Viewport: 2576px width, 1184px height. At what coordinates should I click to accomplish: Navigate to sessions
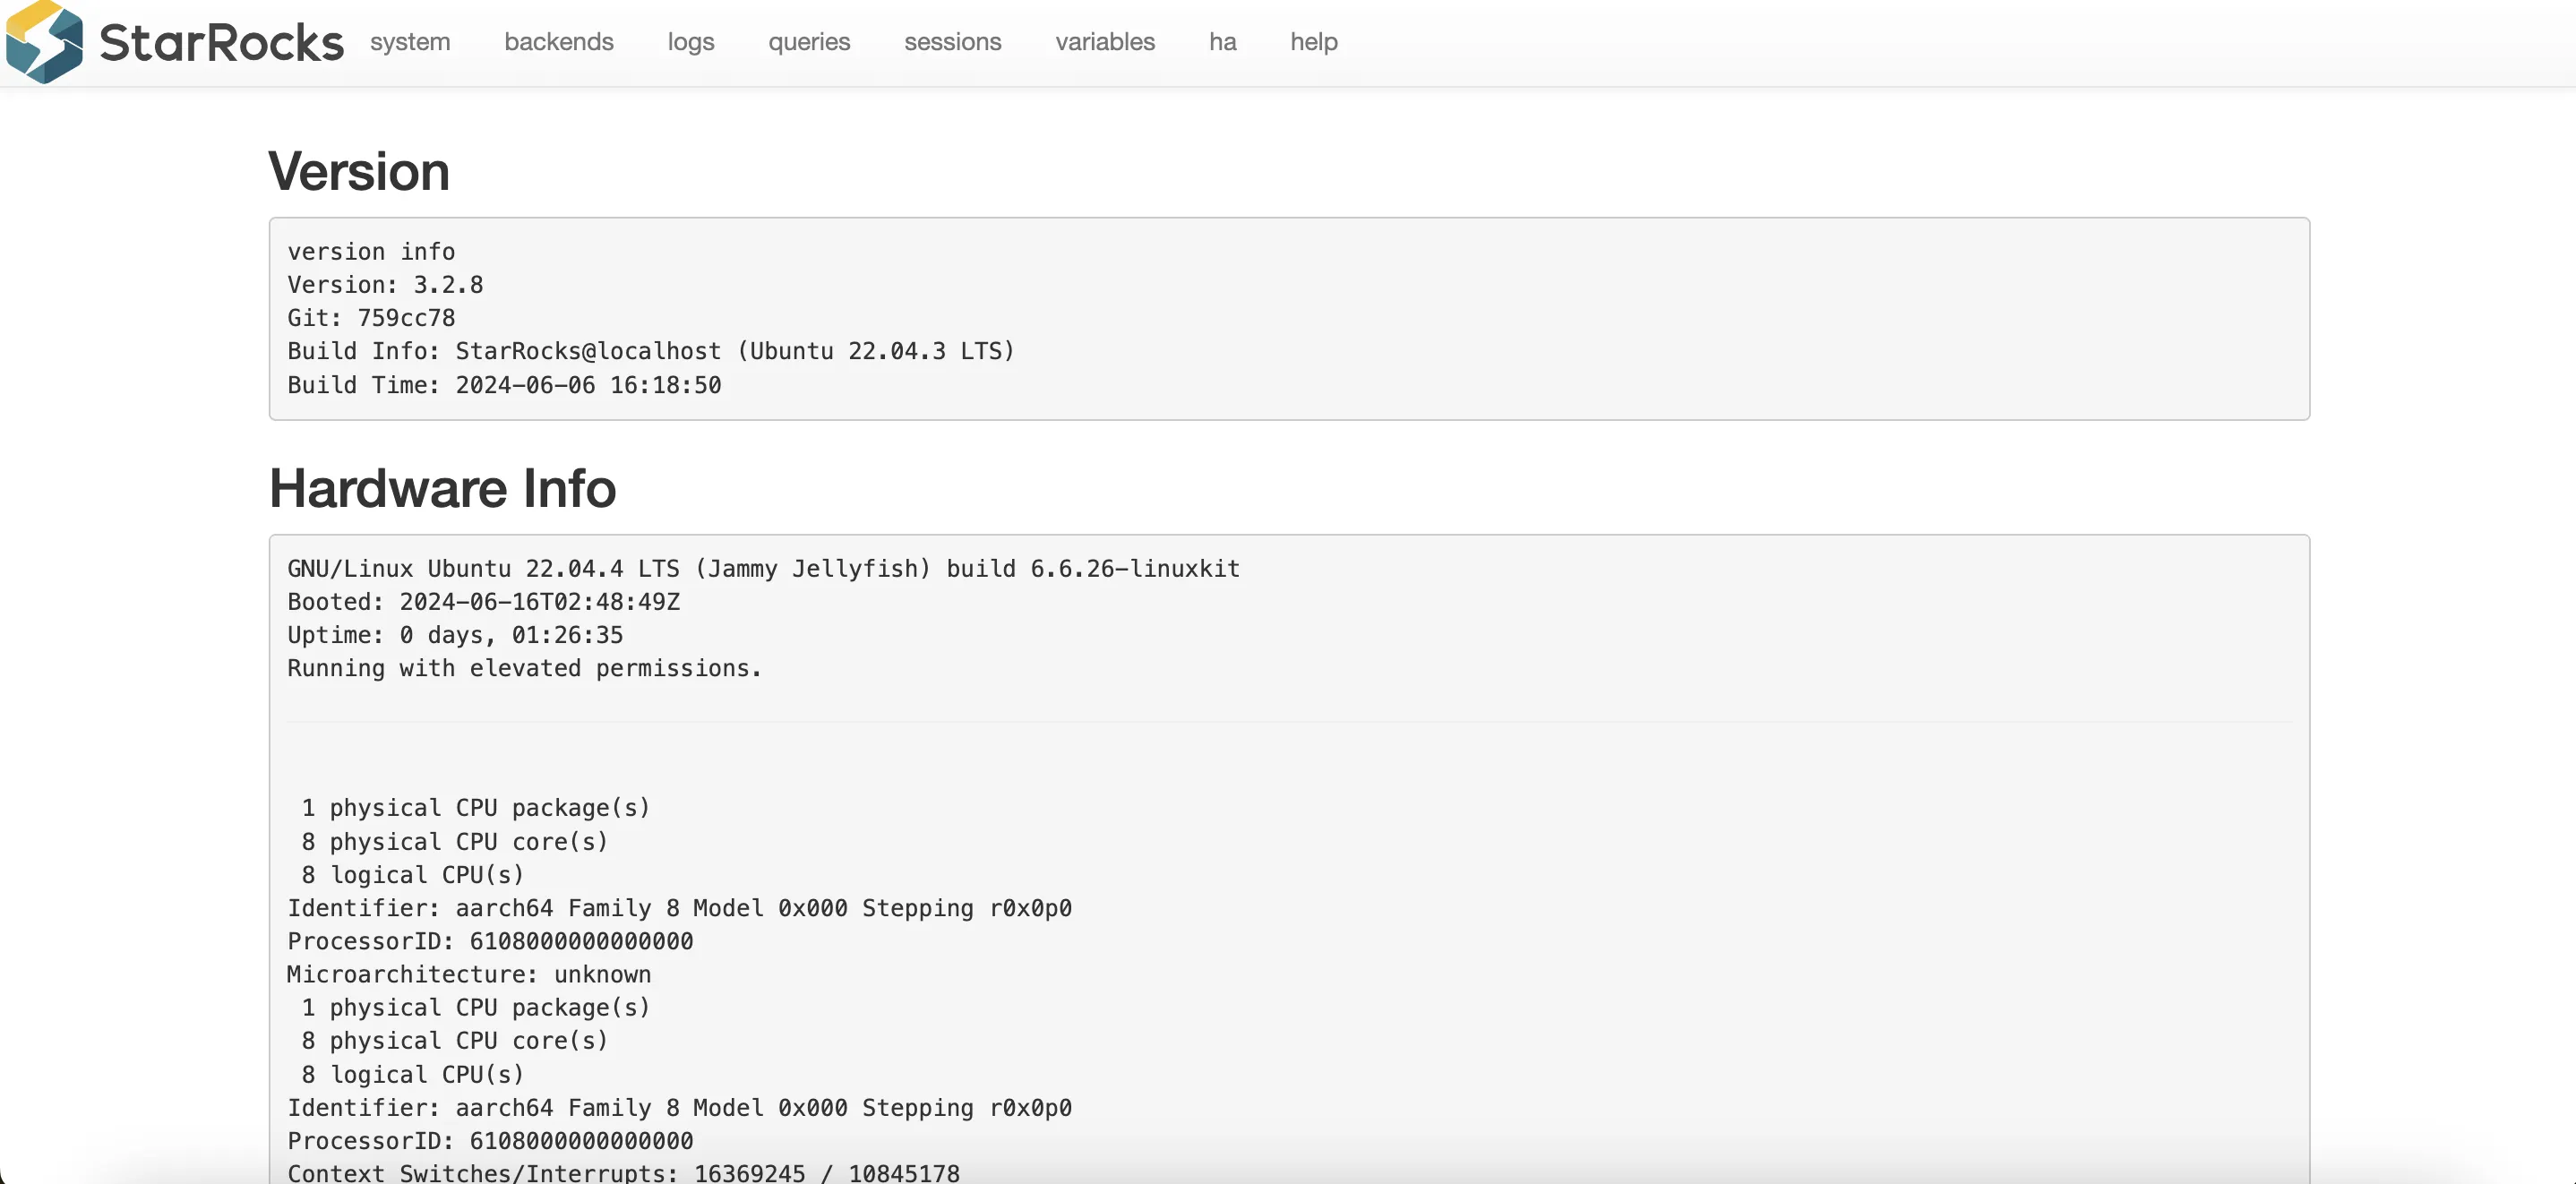click(953, 42)
